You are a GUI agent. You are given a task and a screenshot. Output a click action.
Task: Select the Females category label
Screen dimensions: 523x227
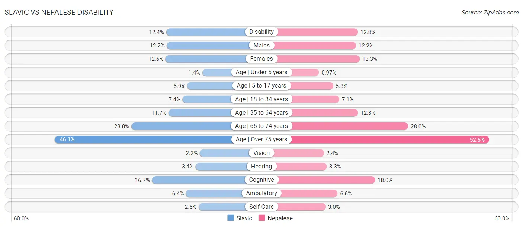point(261,59)
